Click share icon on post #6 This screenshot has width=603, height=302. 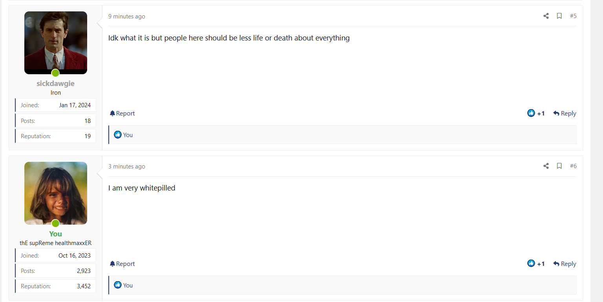546,166
